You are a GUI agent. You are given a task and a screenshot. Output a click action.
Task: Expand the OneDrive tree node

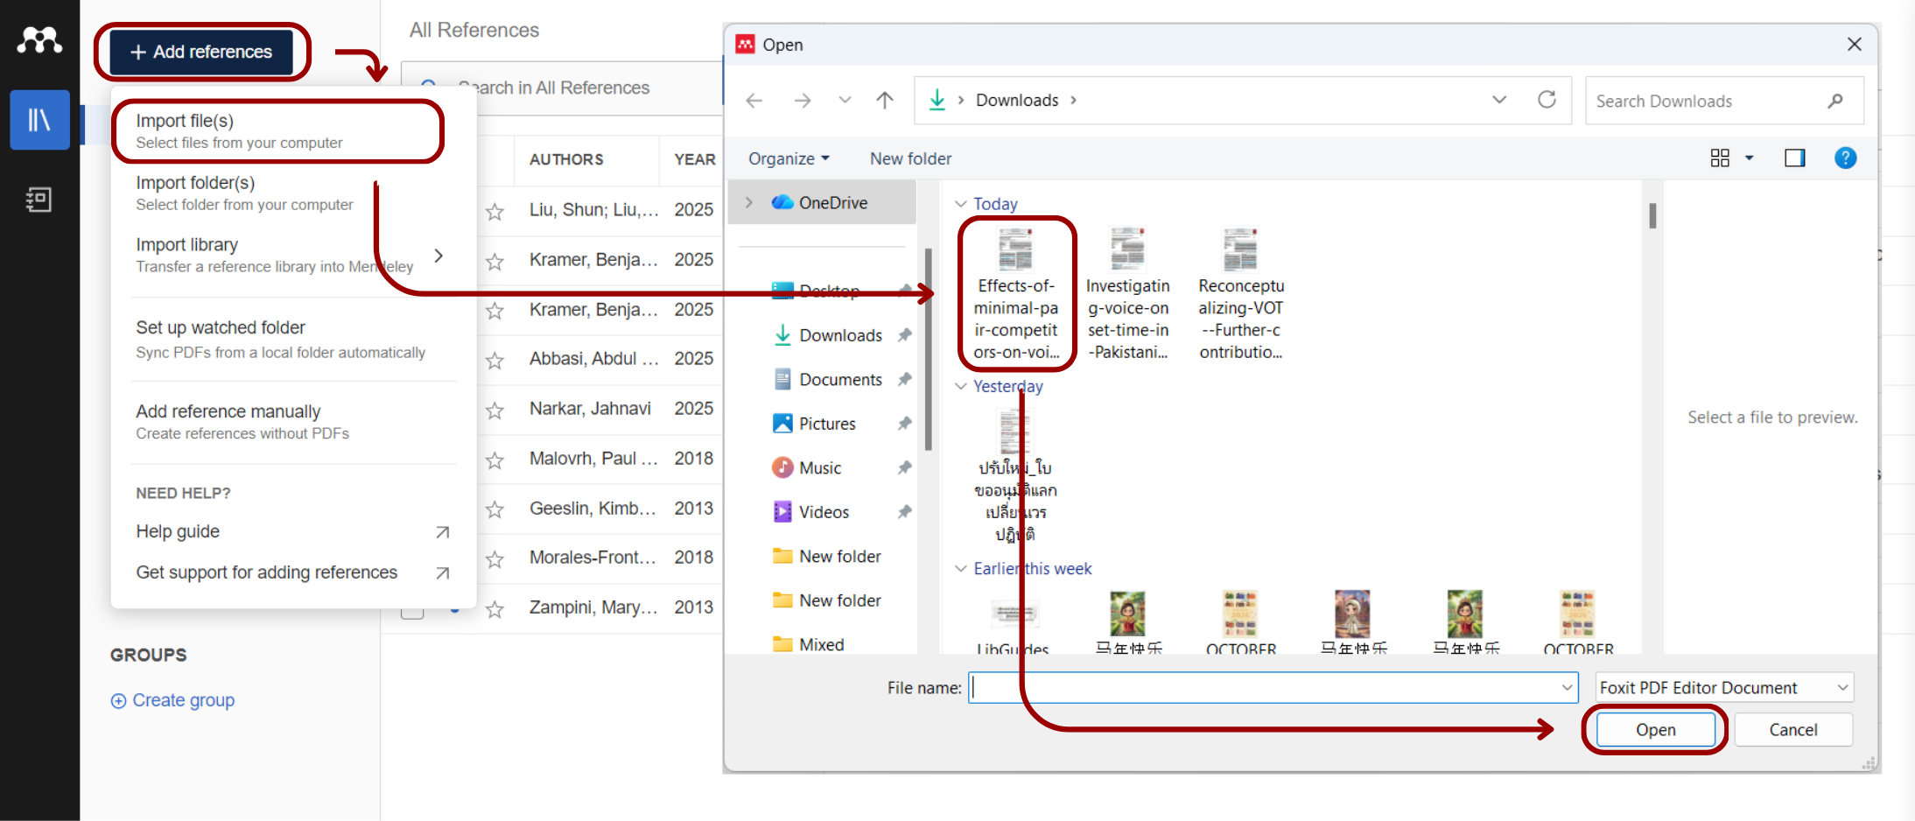pos(749,202)
